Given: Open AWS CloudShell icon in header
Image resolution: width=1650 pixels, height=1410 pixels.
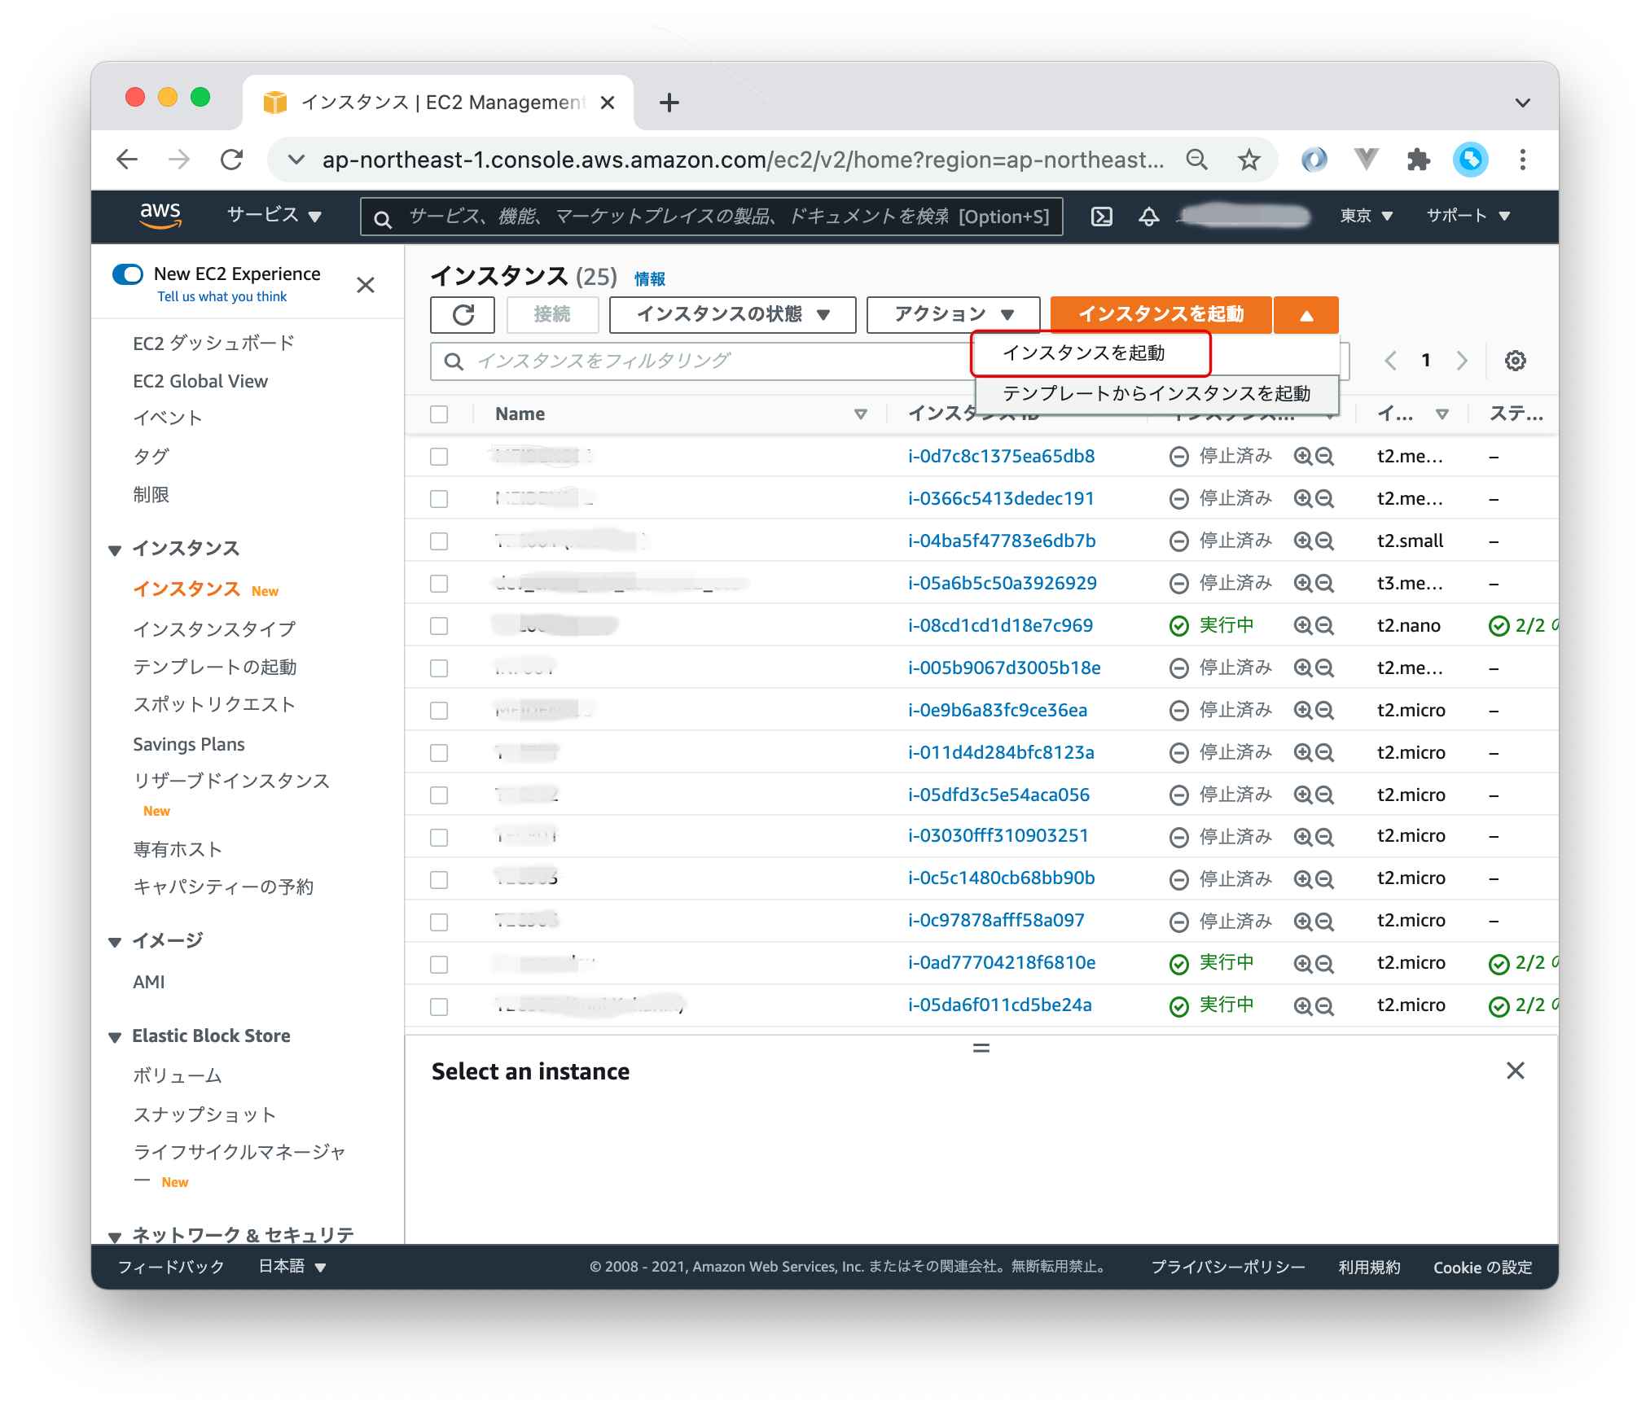Looking at the screenshot, I should pyautogui.click(x=1101, y=217).
